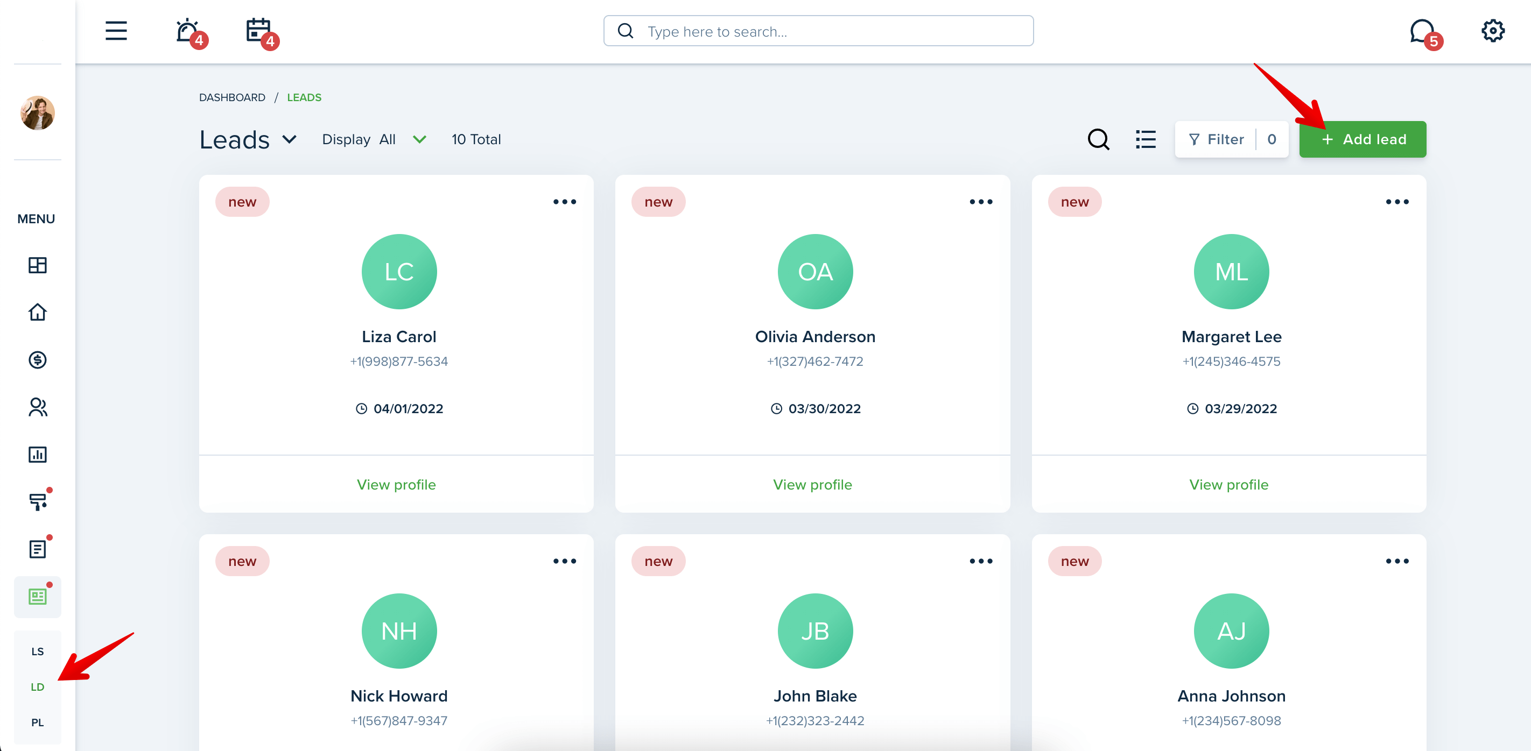Select PL submenu item
The height and width of the screenshot is (751, 1531).
coord(38,722)
